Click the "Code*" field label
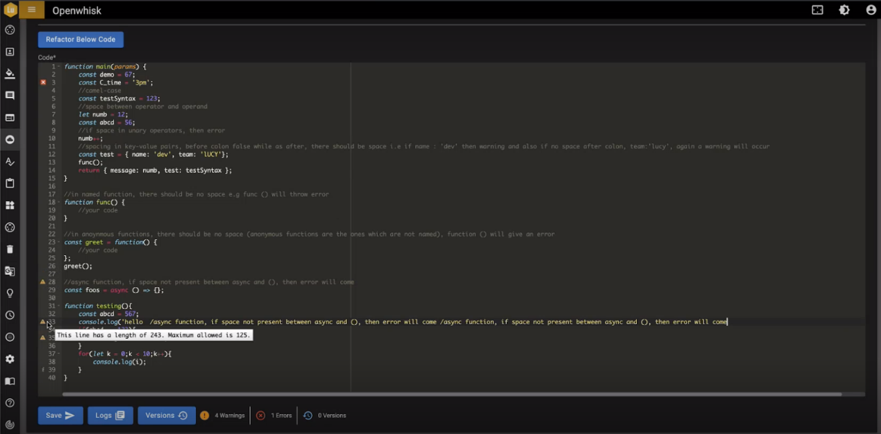 point(47,57)
